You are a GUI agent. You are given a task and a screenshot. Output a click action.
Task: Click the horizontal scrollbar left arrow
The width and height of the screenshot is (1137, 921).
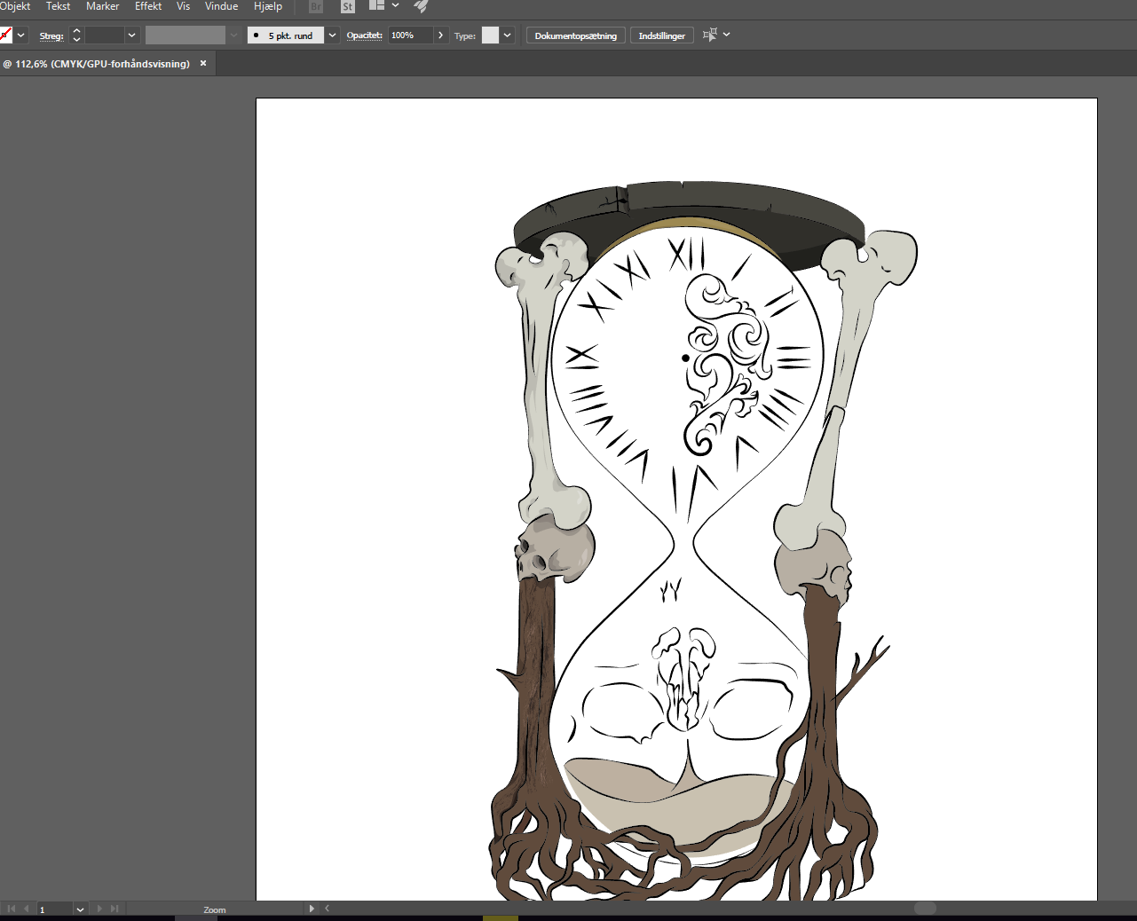[x=327, y=909]
